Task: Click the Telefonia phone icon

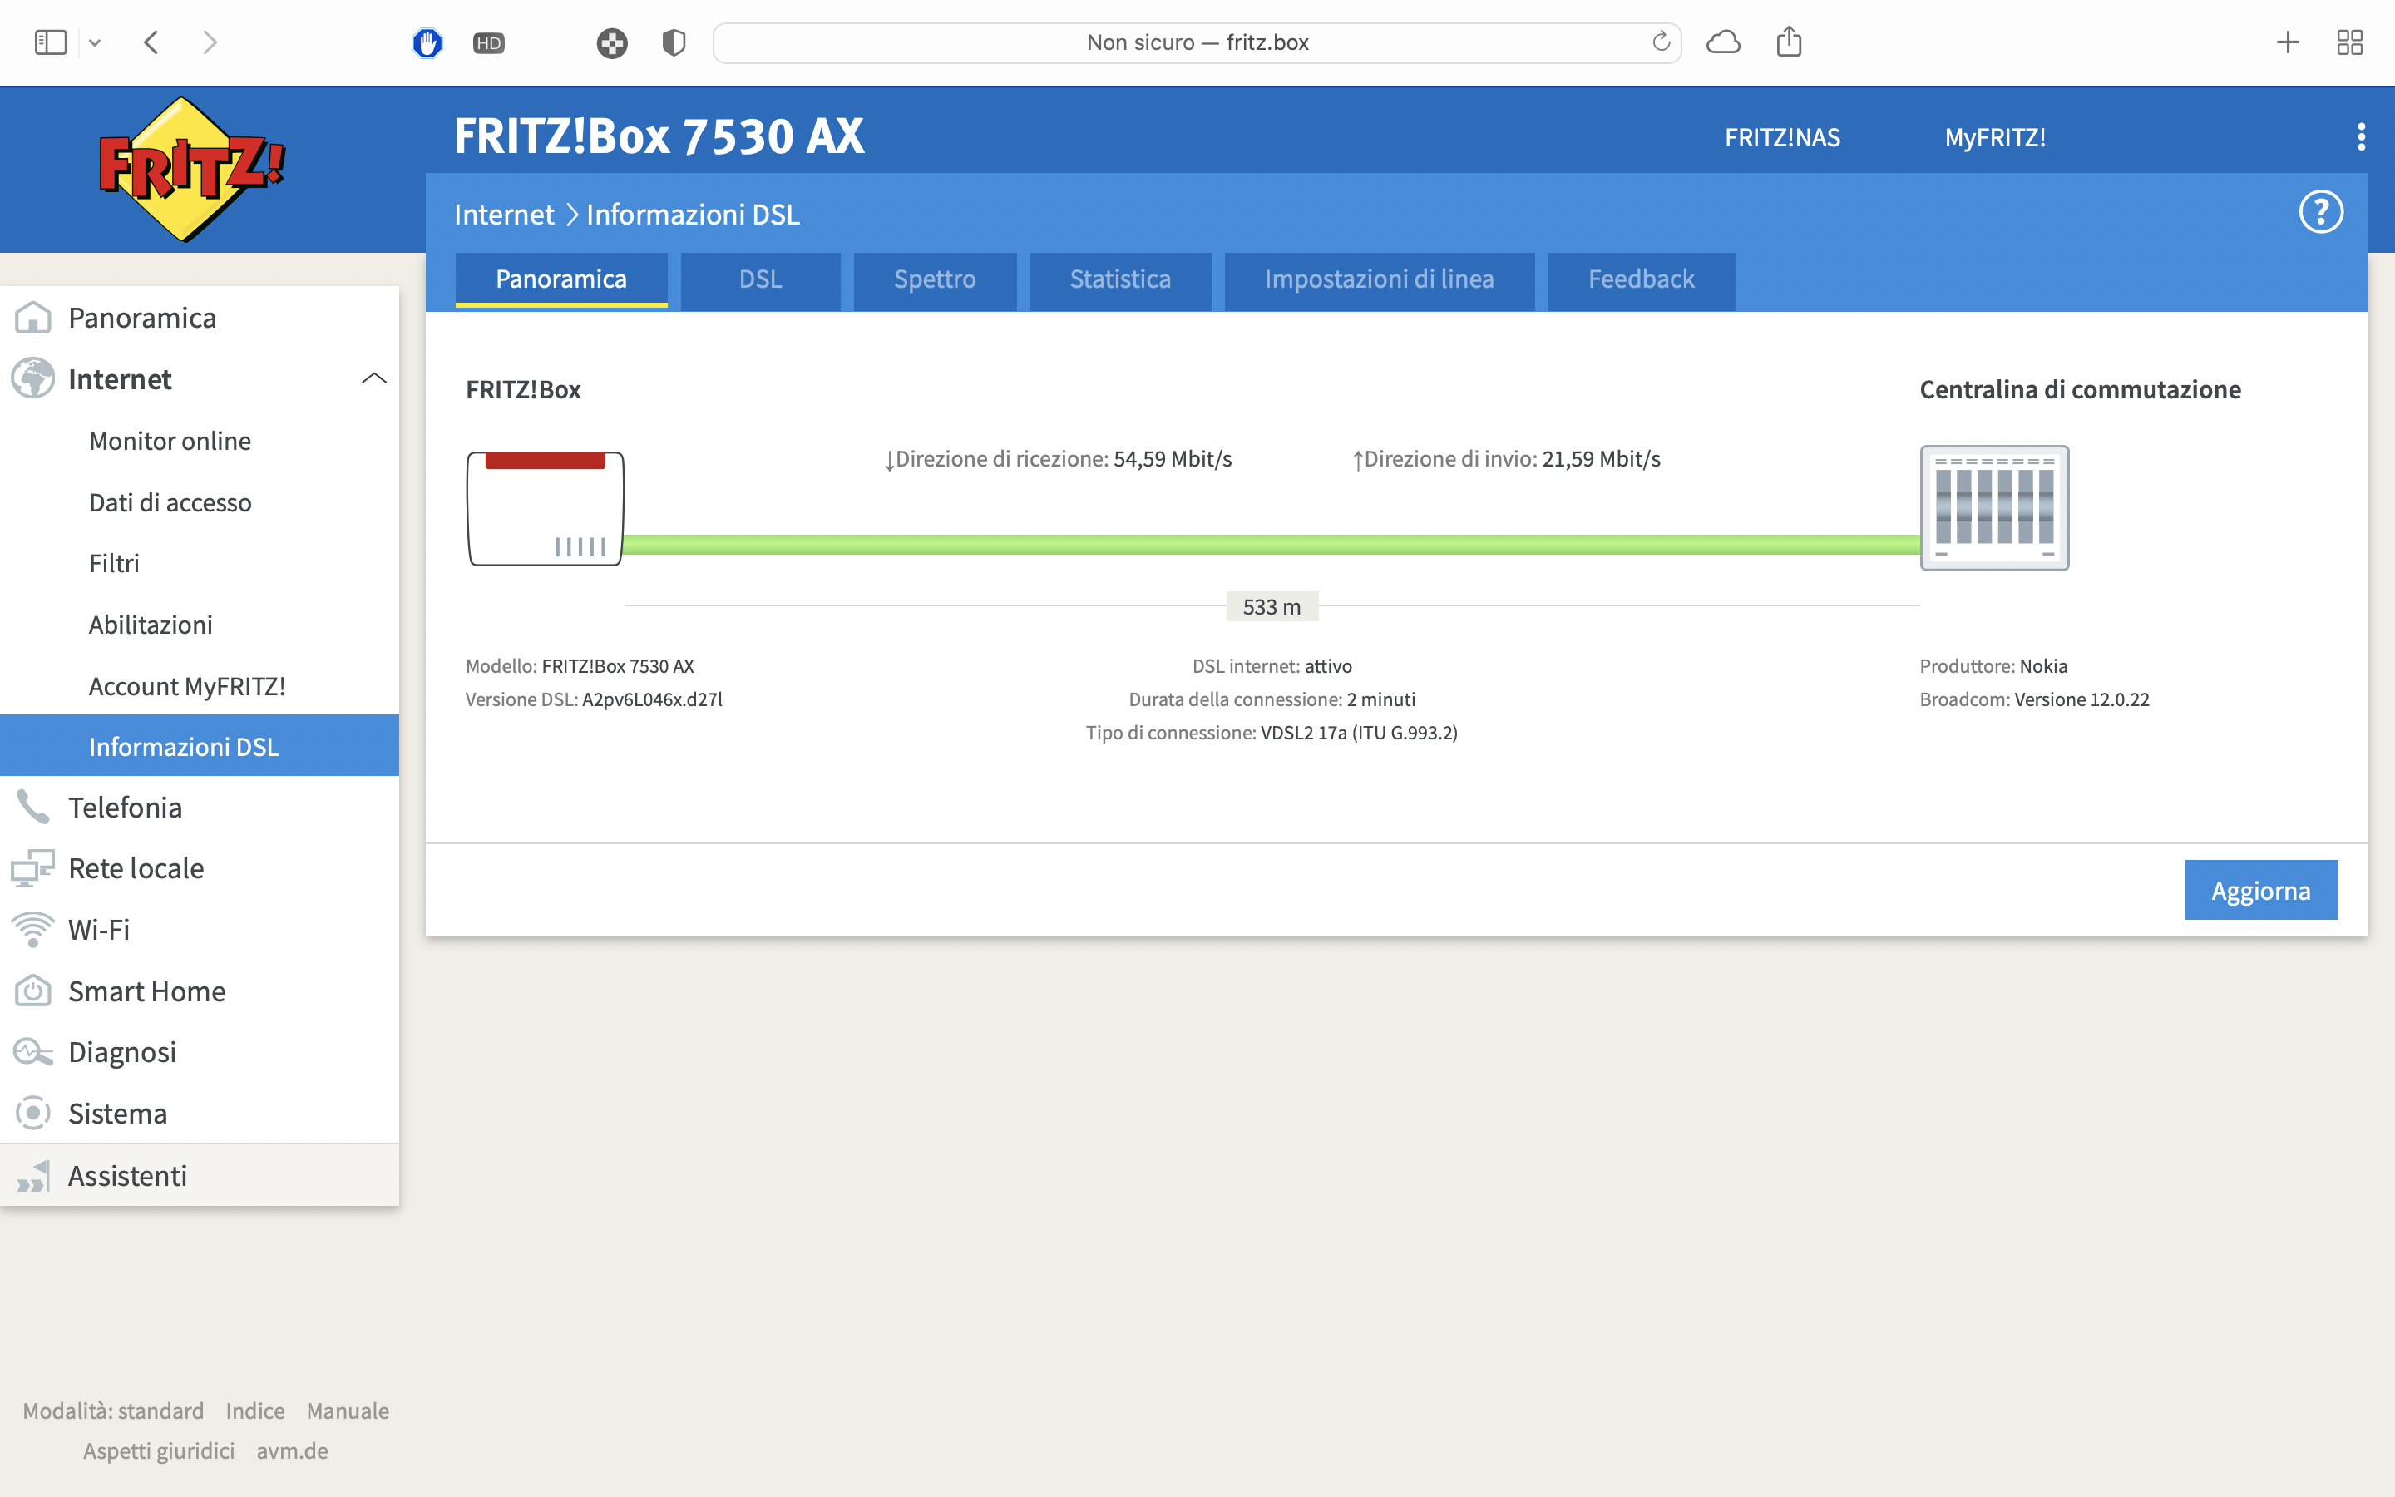Action: [x=32, y=807]
